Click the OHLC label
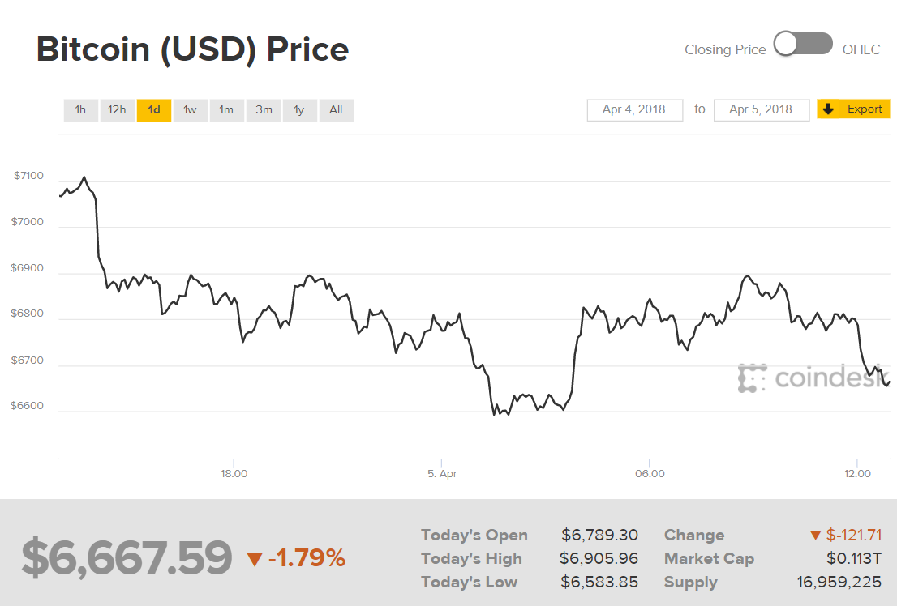The height and width of the screenshot is (606, 897). (861, 50)
